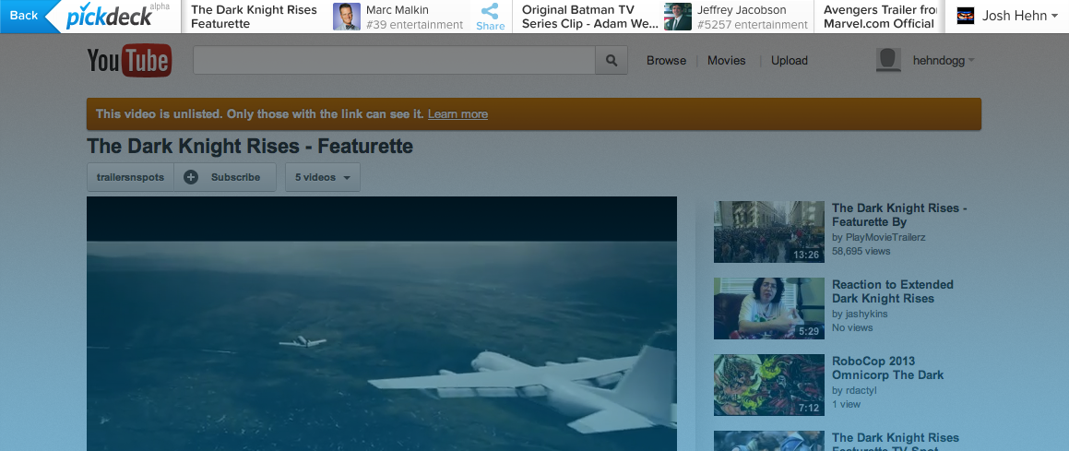This screenshot has height=451, width=1069.
Task: Open Marc Malkin's profile name
Action: [x=398, y=9]
